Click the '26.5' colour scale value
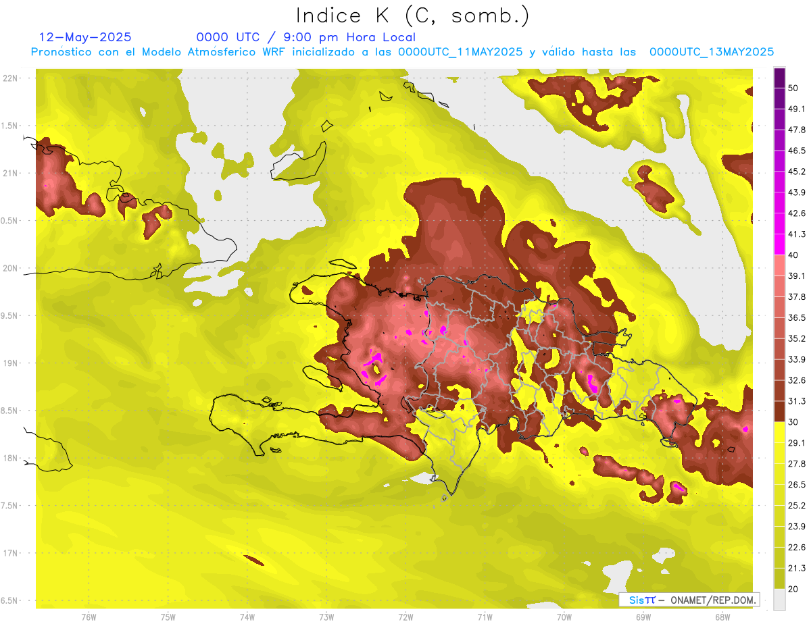811x626 pixels. (797, 484)
